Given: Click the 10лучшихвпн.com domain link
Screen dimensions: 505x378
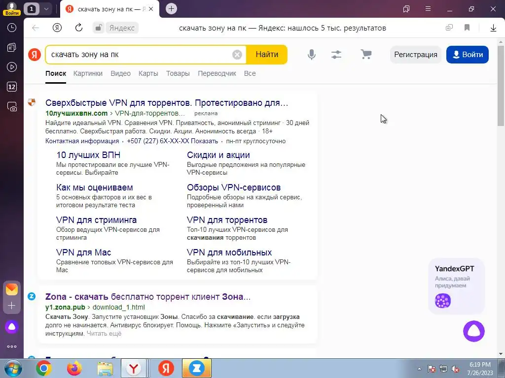Looking at the screenshot, I should (76, 113).
